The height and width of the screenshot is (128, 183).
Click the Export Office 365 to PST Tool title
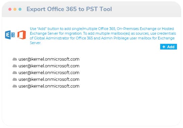69,9
